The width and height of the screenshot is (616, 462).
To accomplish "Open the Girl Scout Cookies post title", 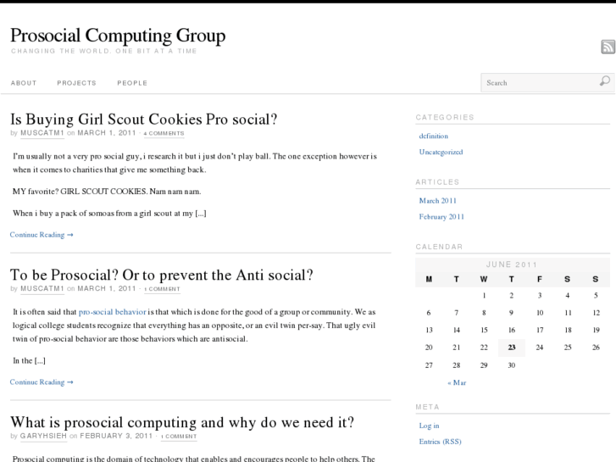I will tap(143, 119).
